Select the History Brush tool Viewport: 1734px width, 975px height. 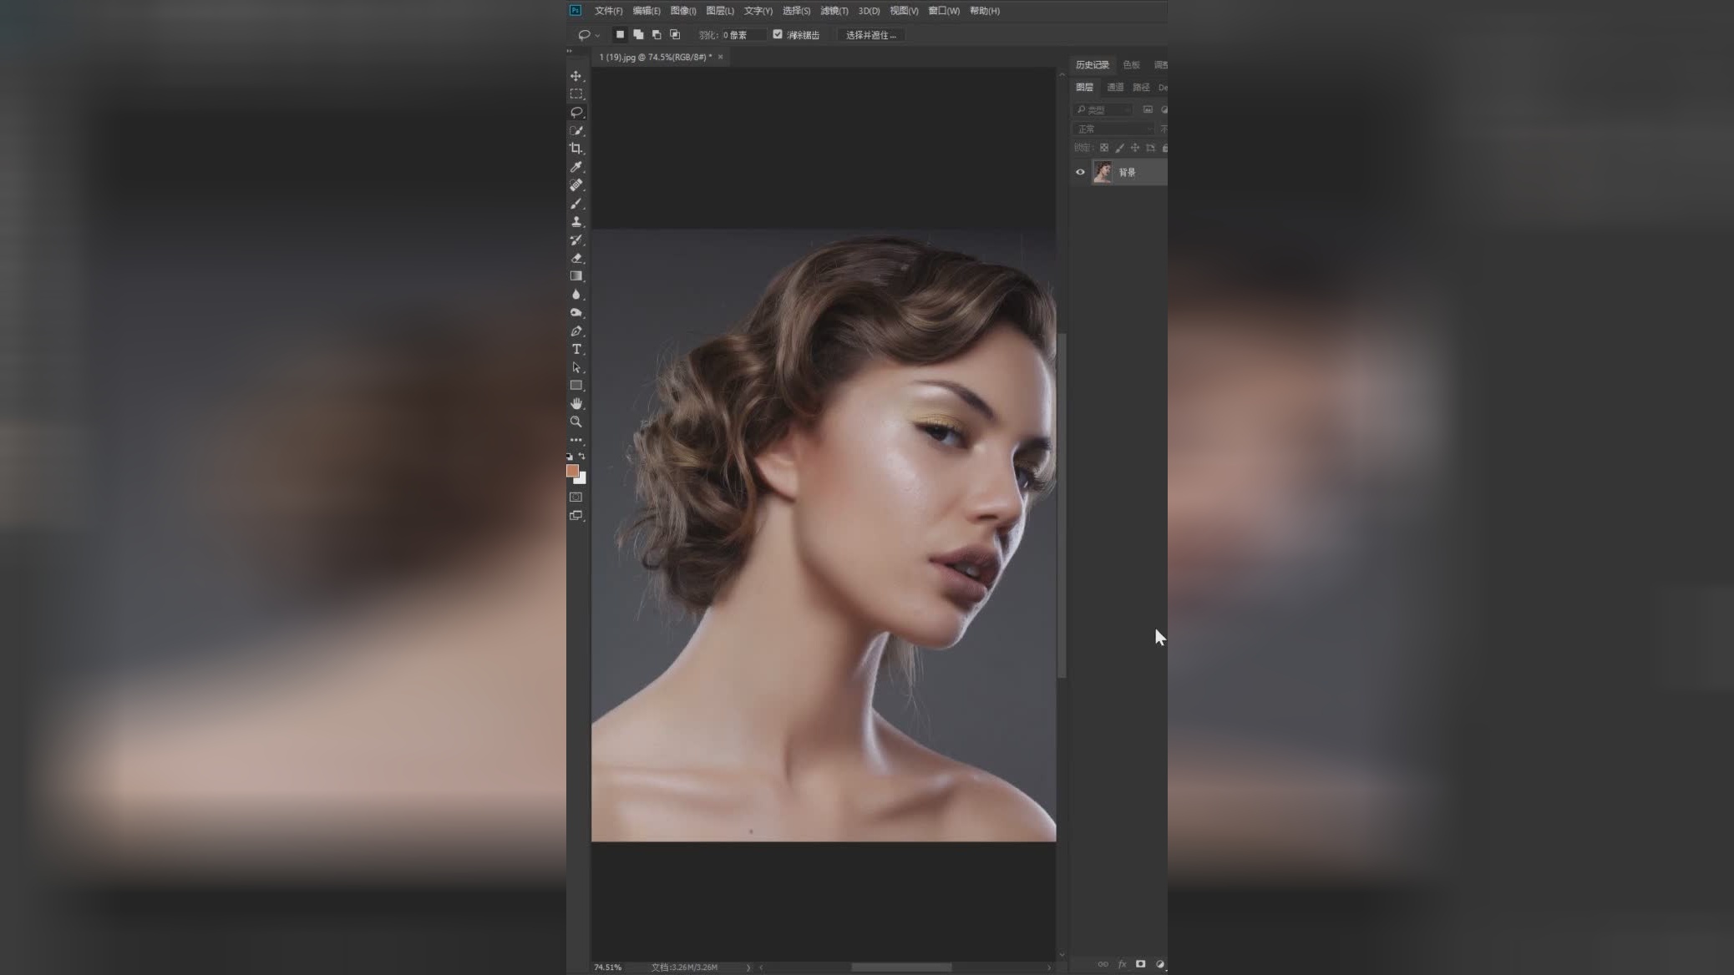click(576, 240)
